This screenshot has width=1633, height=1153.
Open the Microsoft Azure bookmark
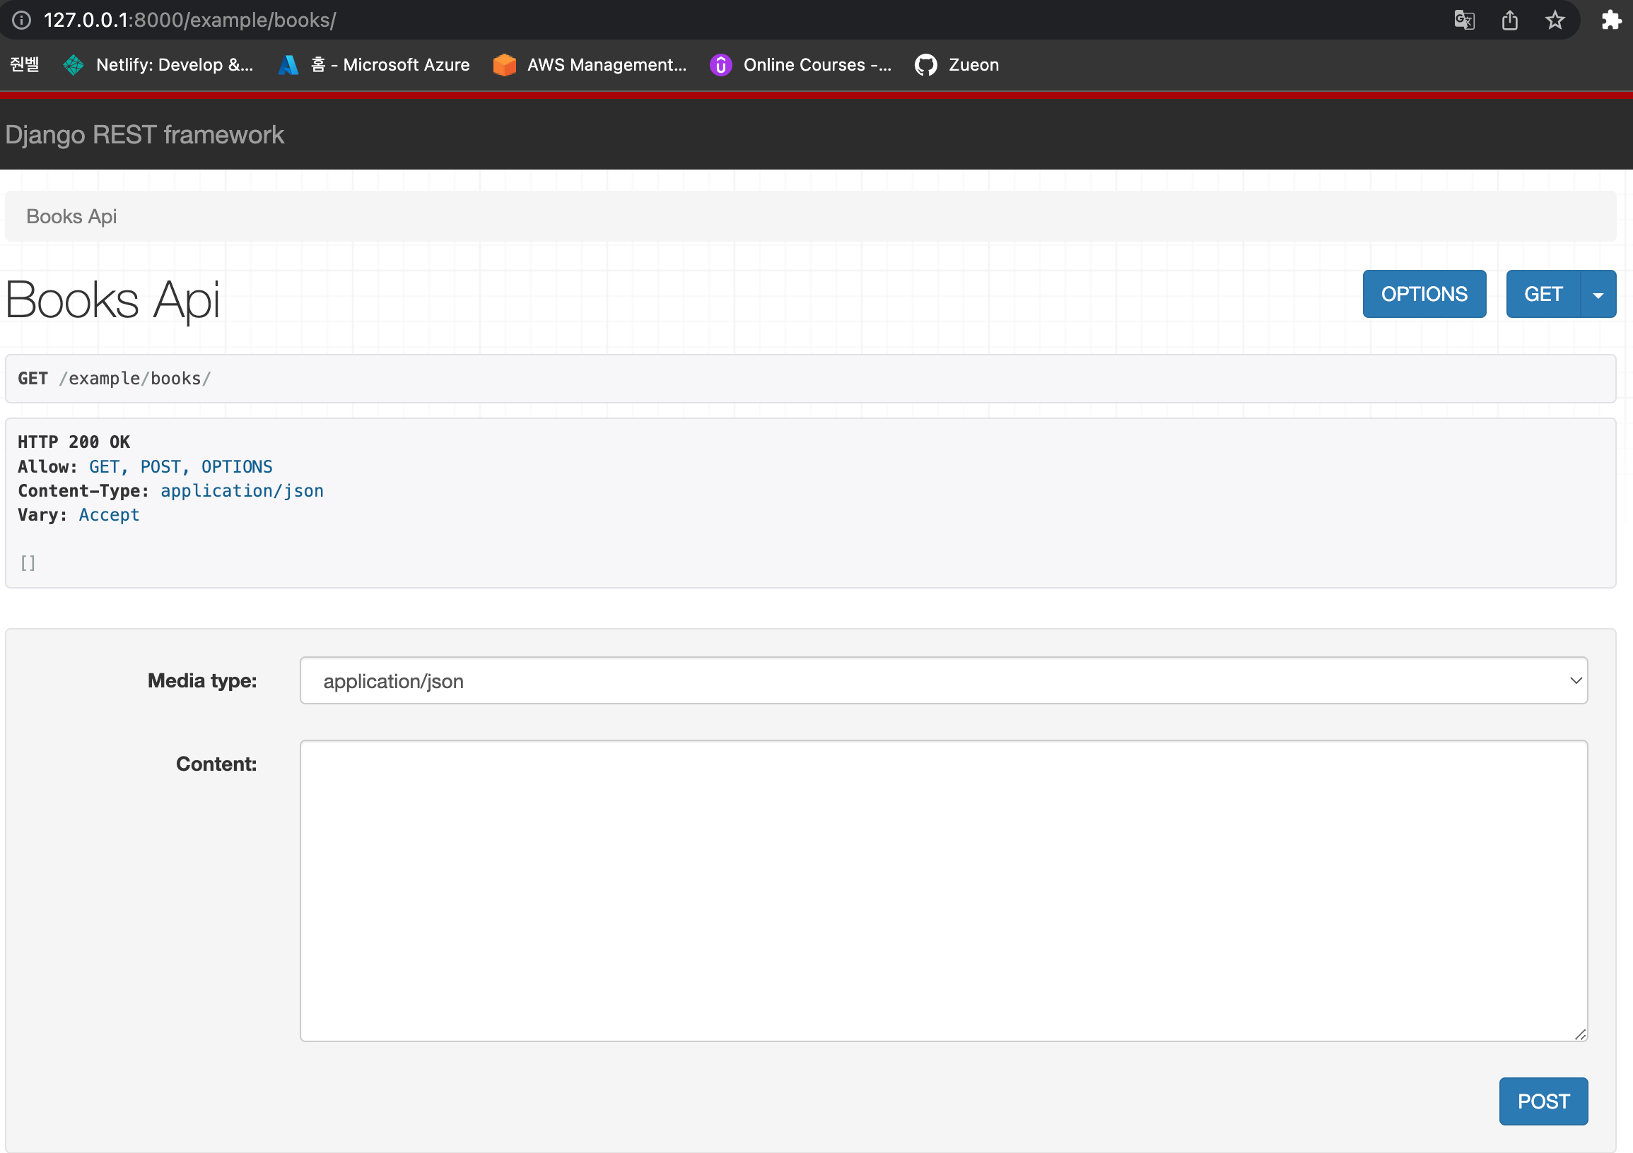pyautogui.click(x=374, y=65)
